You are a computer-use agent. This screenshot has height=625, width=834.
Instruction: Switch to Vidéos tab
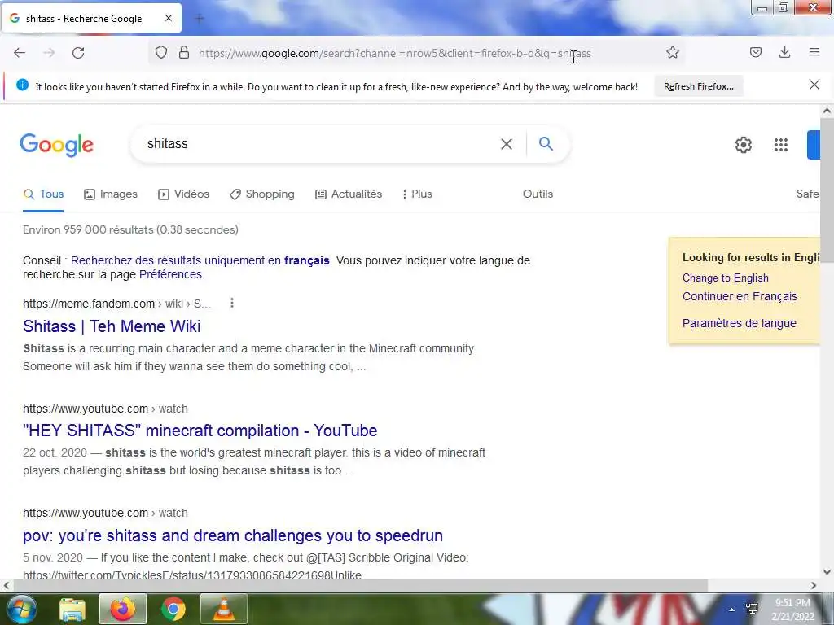[x=183, y=194]
